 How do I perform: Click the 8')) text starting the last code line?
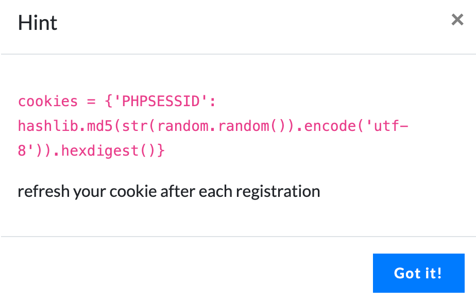(x=35, y=150)
